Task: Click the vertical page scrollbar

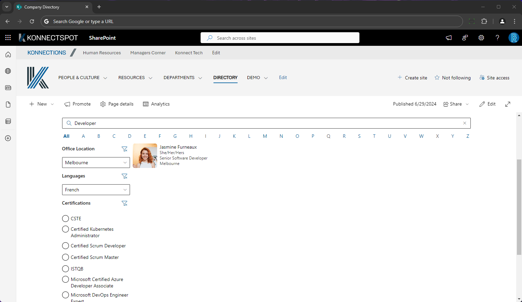Action: coord(519,207)
